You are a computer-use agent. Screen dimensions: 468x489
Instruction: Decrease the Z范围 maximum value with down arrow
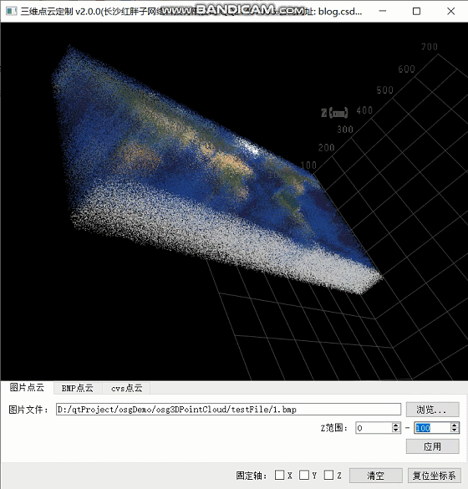point(455,430)
